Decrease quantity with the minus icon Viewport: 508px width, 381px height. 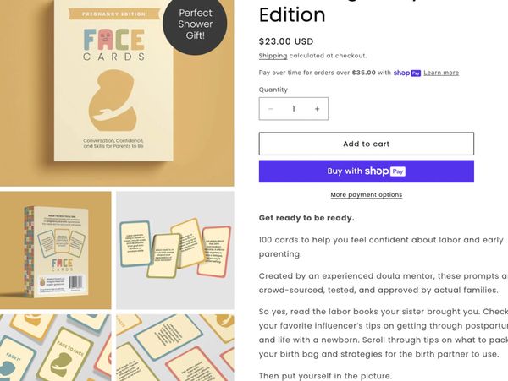point(271,109)
